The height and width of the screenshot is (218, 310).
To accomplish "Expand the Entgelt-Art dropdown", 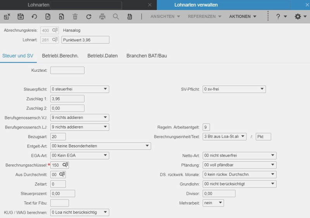I will pyautogui.click(x=101, y=146).
